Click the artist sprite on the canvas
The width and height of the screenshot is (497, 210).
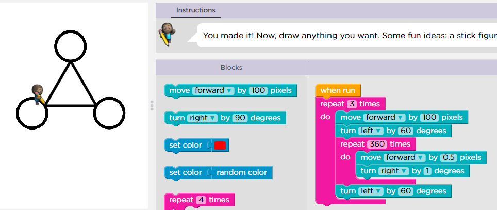(x=38, y=94)
